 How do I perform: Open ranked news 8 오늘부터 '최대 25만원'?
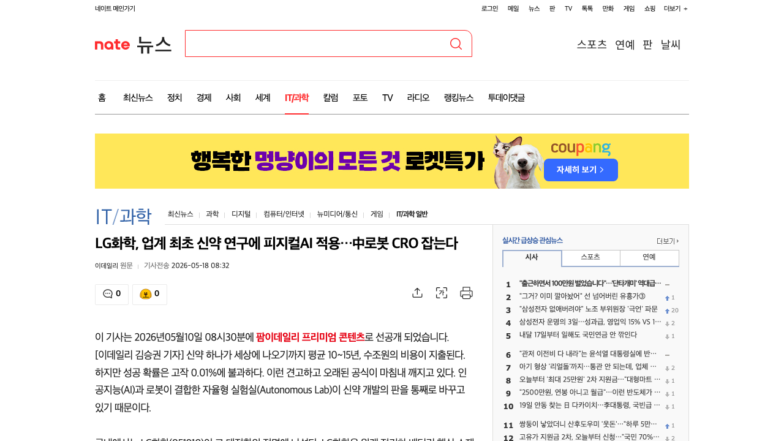click(x=590, y=380)
